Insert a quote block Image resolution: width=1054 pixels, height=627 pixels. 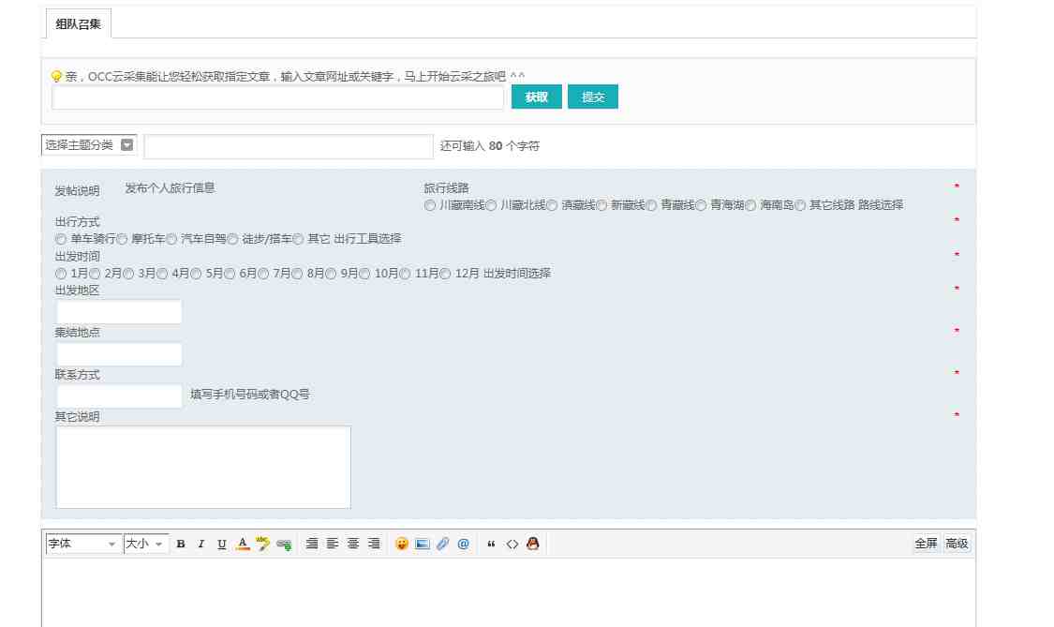click(x=491, y=544)
